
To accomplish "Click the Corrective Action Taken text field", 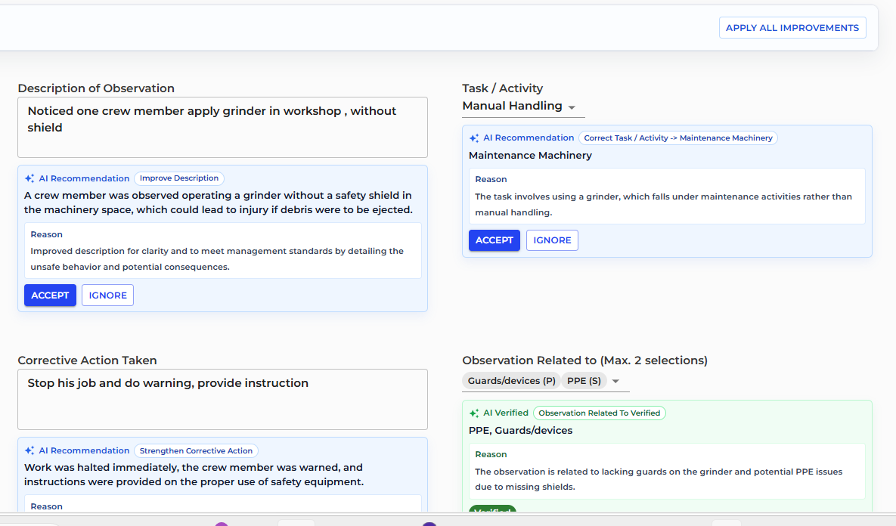I will pos(222,399).
